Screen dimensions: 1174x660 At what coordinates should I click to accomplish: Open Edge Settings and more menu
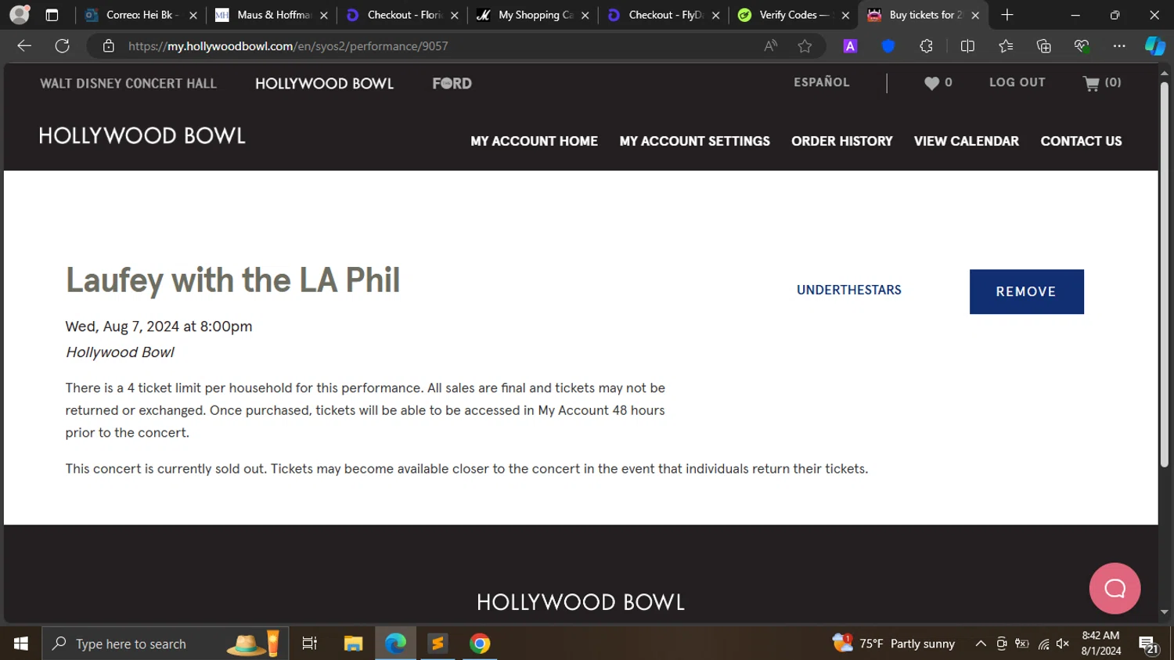(1119, 46)
